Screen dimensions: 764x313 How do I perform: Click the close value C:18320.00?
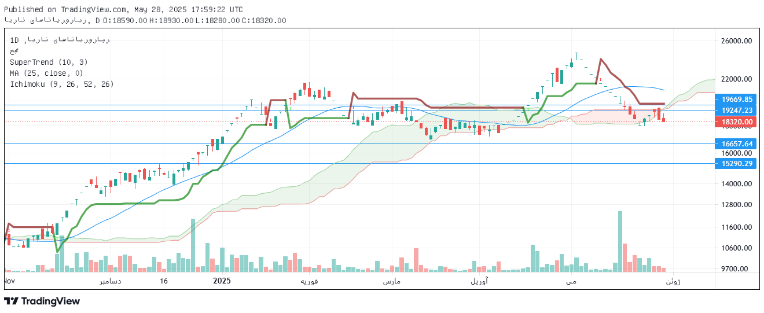tap(263, 20)
